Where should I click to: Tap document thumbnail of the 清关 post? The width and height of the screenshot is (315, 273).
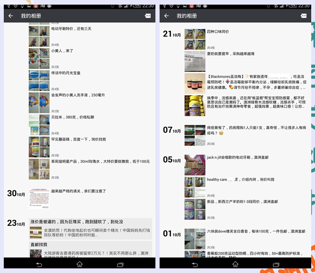39,199
